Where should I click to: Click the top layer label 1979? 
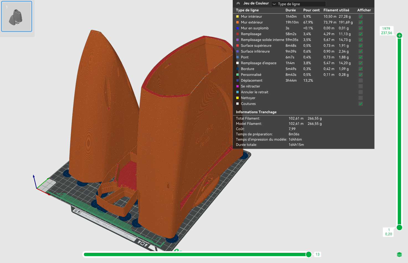pyautogui.click(x=386, y=29)
